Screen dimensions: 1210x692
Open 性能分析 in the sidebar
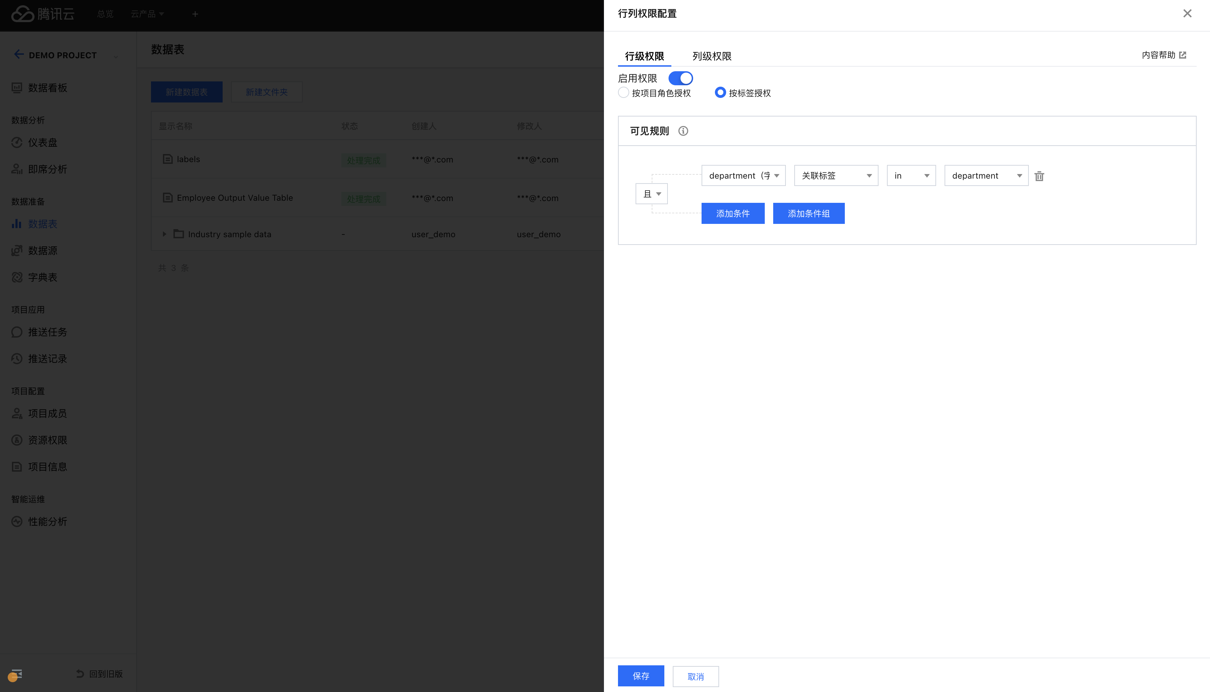click(47, 521)
